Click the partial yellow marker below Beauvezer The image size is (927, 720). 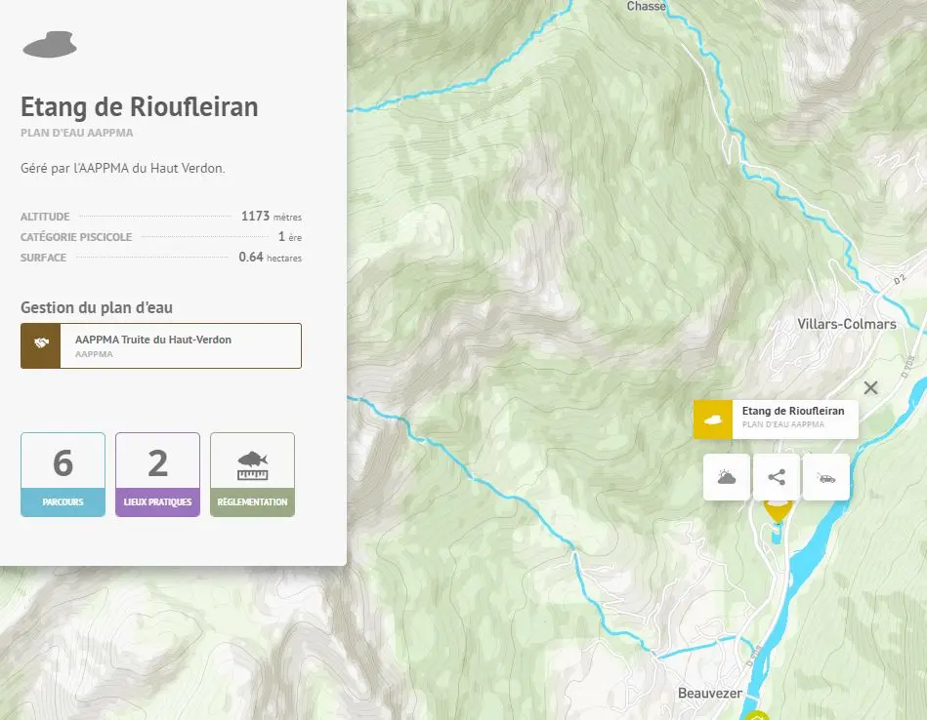click(x=755, y=715)
